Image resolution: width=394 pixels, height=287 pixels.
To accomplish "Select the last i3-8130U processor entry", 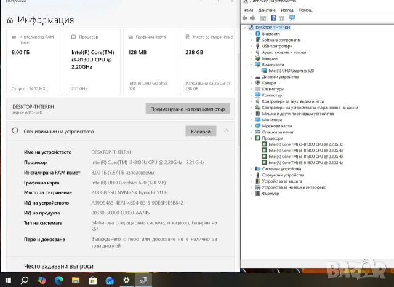I will click(x=305, y=163).
